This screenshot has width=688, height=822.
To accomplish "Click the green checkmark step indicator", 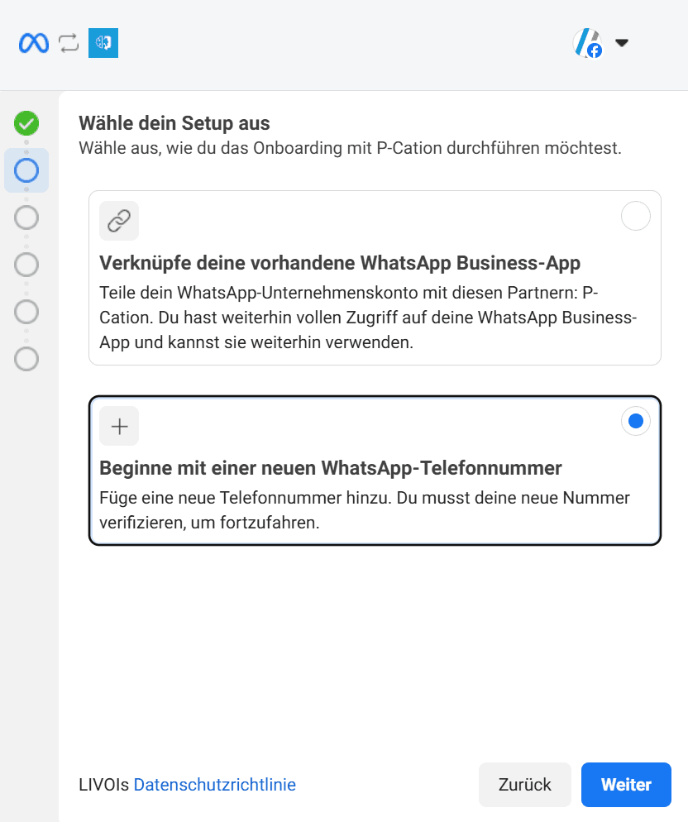I will pos(26,122).
